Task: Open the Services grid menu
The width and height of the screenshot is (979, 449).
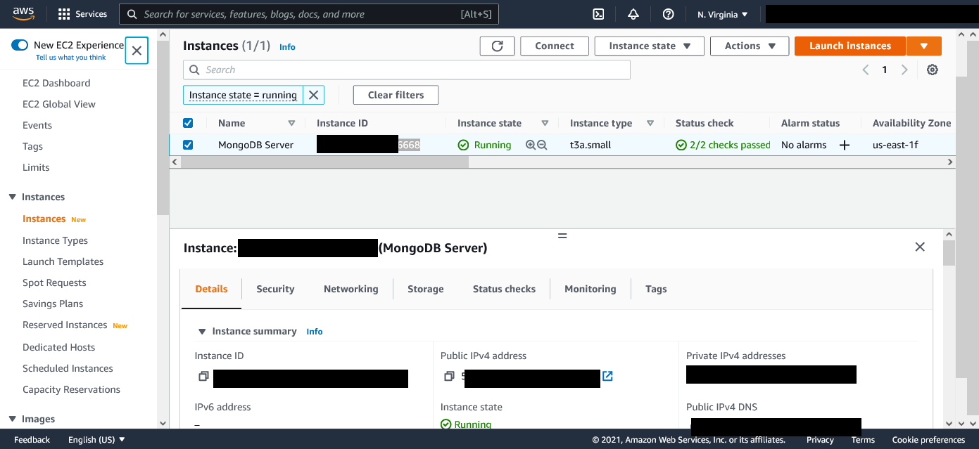Action: [82, 14]
